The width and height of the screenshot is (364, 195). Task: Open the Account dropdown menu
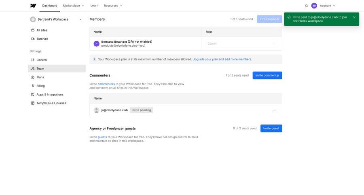coord(327,6)
